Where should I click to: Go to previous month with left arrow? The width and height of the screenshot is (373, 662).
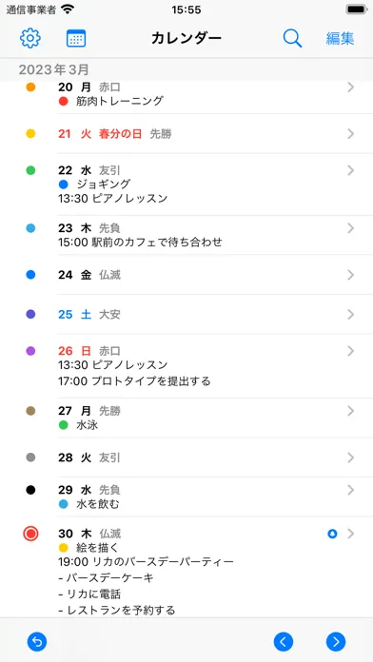284,642
